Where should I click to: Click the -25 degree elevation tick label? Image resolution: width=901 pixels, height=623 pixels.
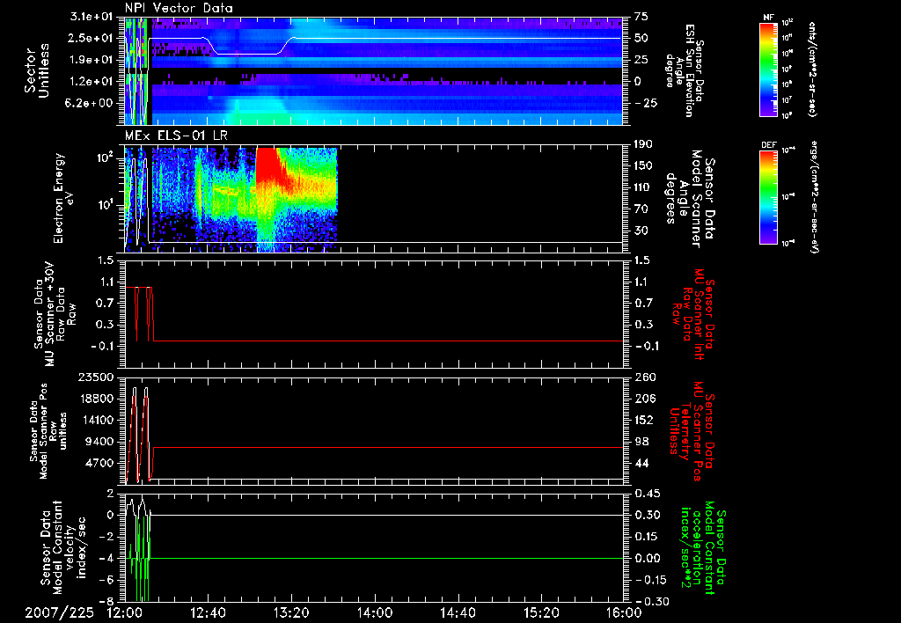(x=645, y=103)
